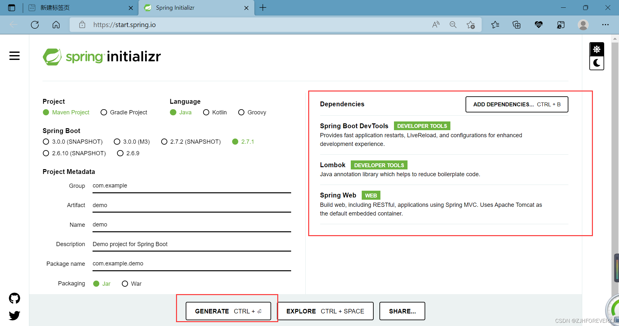Edit the Artifact field
This screenshot has width=619, height=326.
point(192,206)
